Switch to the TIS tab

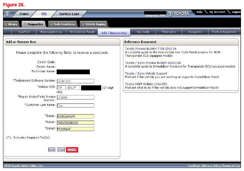(x=44, y=14)
